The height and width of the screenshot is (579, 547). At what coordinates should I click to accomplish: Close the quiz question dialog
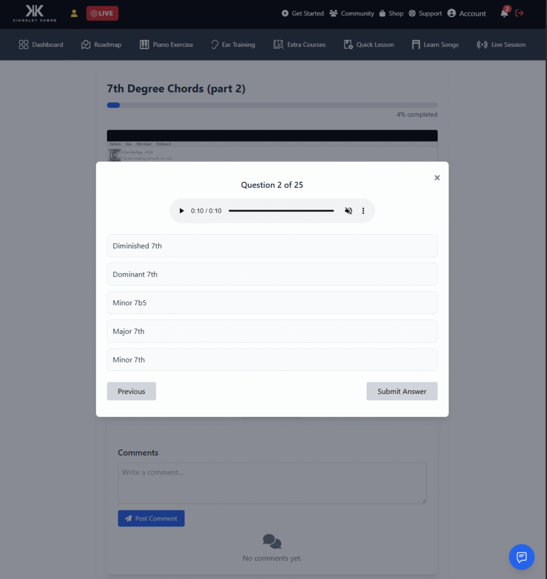pos(437,178)
